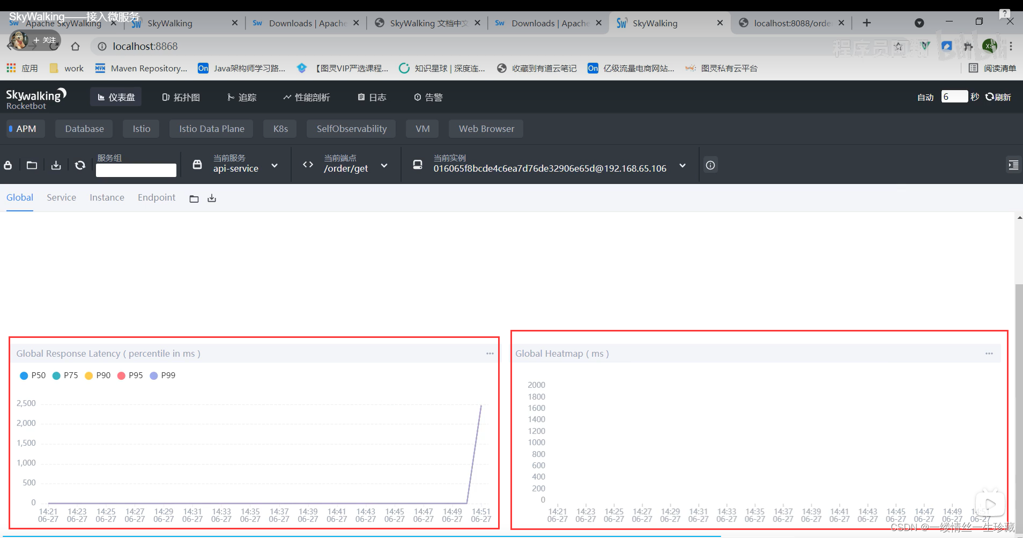Click the folder icon beside Endpoint tab

pos(194,199)
